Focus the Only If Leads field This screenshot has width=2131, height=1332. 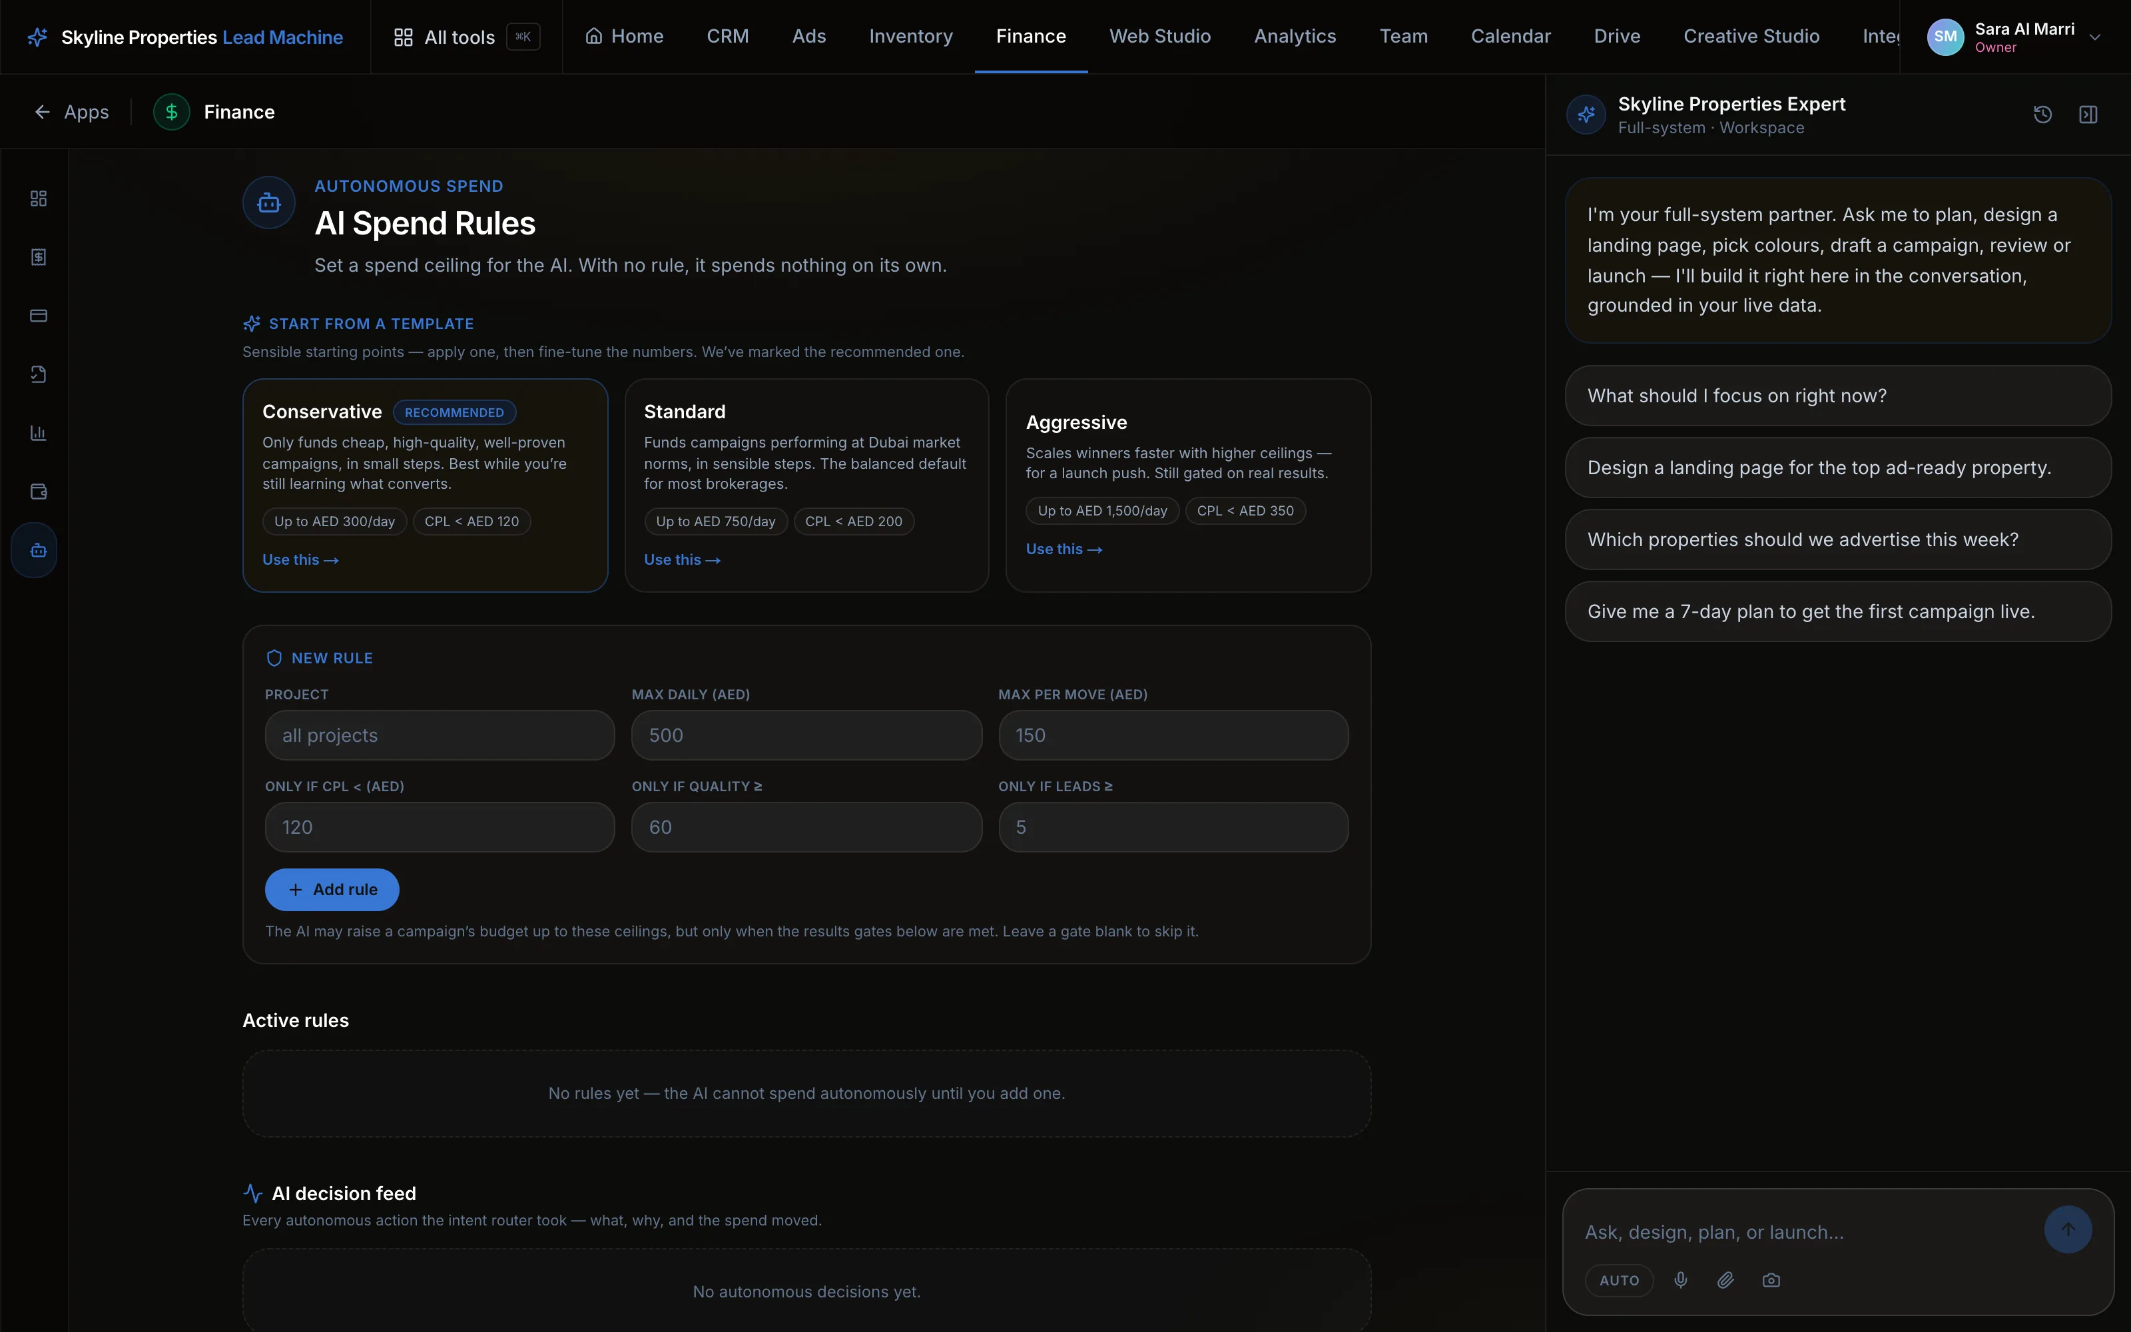pos(1173,827)
